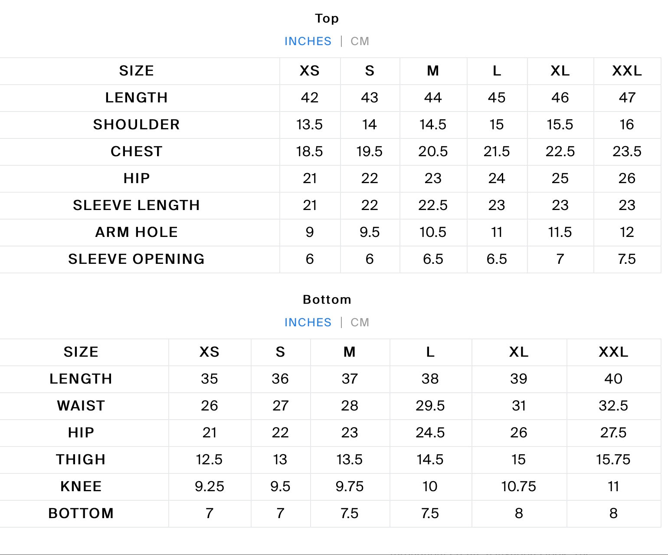
Task: Click the 18.5 chest measurement cell
Action: pyautogui.click(x=309, y=151)
